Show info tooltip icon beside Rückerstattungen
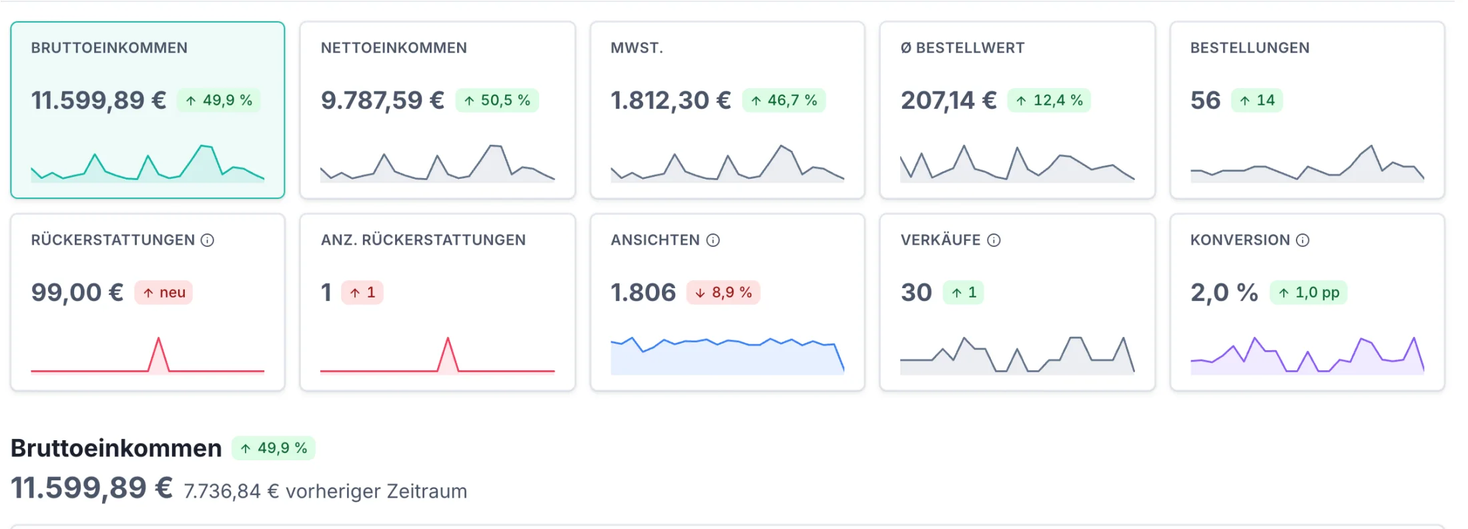Image resolution: width=1468 pixels, height=529 pixels. point(208,240)
